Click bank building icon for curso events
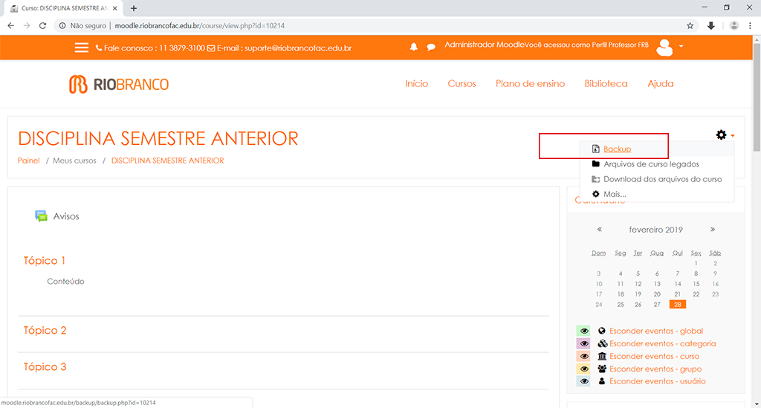Image resolution: width=761 pixels, height=408 pixels. pos(602,356)
